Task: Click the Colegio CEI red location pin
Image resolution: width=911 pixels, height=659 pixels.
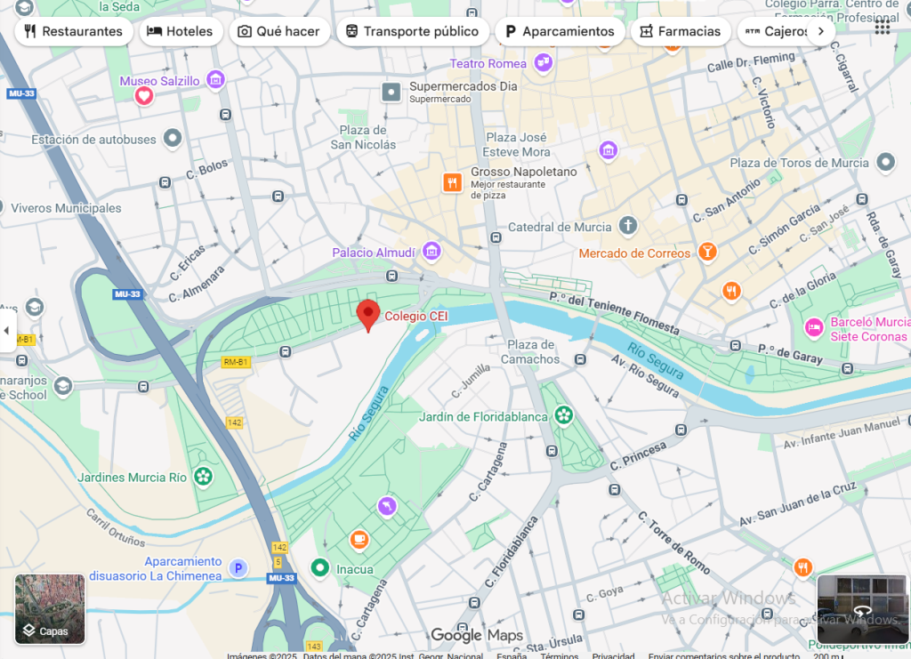Action: 367,316
